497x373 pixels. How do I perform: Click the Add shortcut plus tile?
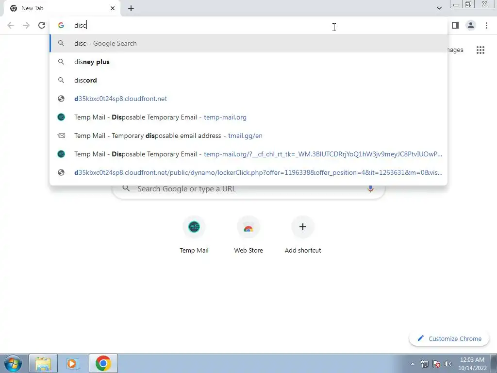pos(303,234)
